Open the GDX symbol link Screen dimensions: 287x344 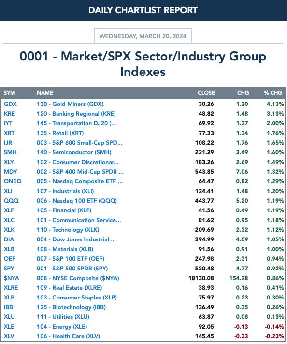click(x=10, y=104)
